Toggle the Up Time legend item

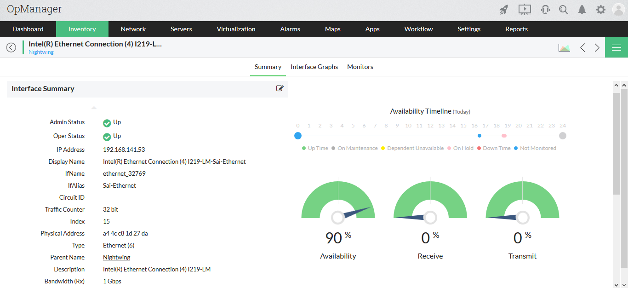click(315, 148)
